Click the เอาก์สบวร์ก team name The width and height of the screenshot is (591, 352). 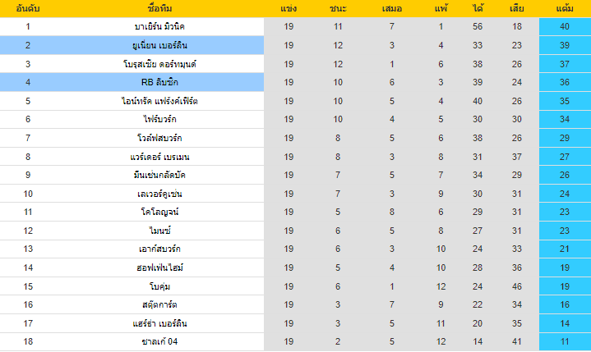pos(159,249)
